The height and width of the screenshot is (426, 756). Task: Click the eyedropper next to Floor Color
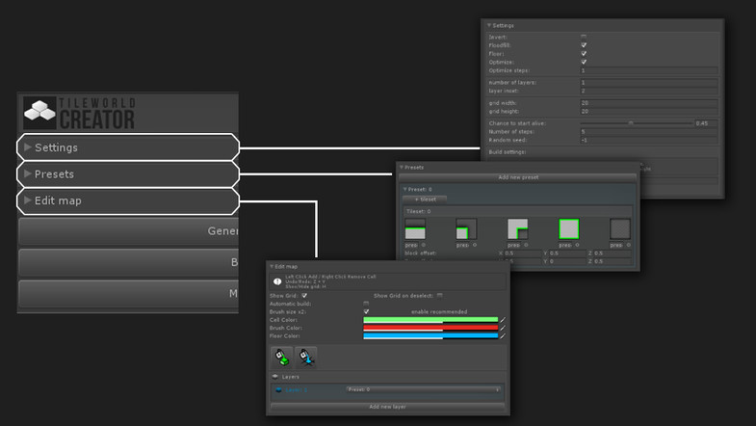(503, 335)
